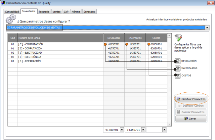This screenshot has width=215, height=140.
Task: Click Actualizar interface contable en productos existentes
Action: point(177,20)
